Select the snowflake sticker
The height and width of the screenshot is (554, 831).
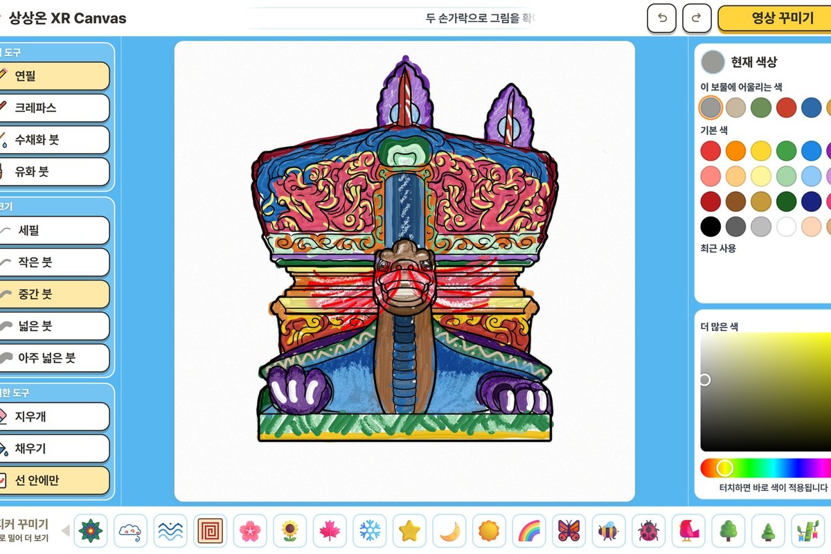click(370, 531)
